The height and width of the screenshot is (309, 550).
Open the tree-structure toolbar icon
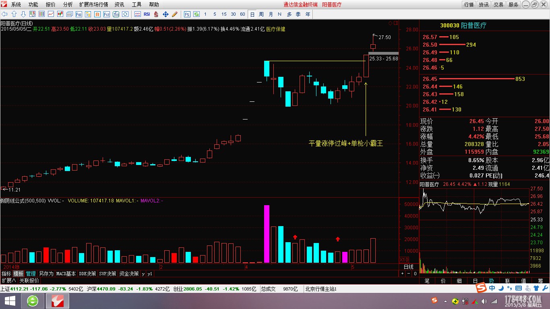click(88, 14)
